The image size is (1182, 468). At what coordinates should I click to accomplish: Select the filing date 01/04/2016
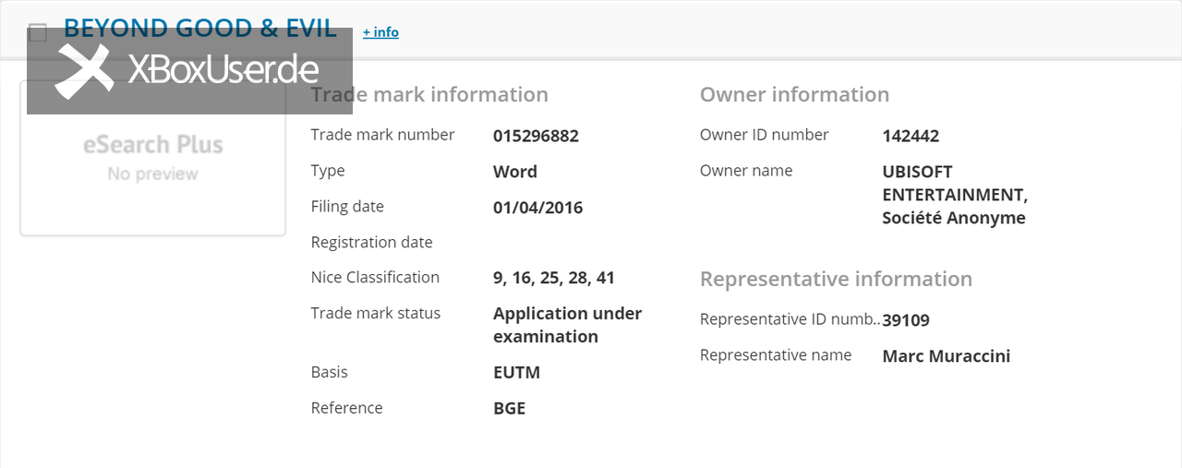tap(538, 208)
